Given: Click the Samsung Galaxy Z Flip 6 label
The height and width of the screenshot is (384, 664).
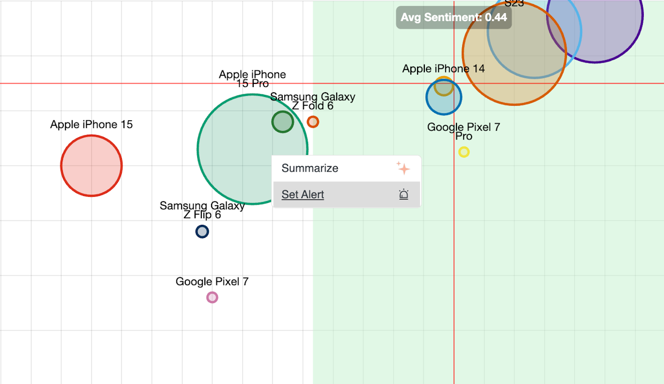Looking at the screenshot, I should [x=202, y=210].
